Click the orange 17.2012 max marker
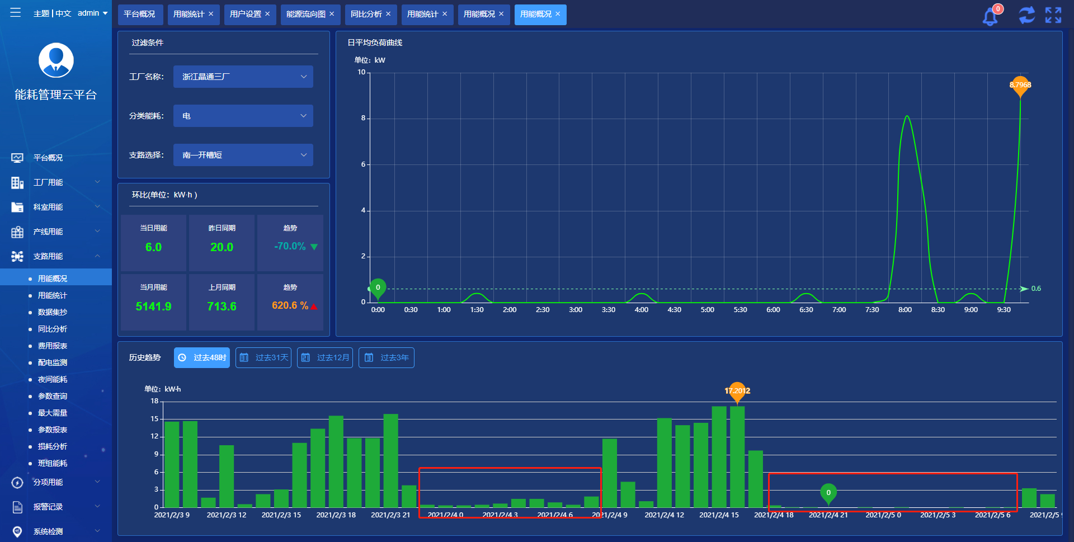 coord(737,392)
